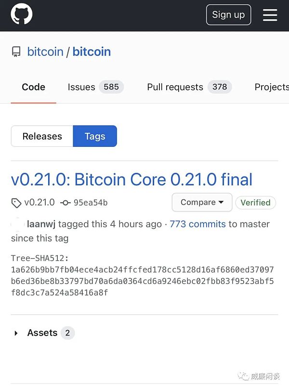The image size is (289, 389).
Task: Expand the Assets disclosure triangle
Action: click(16, 333)
